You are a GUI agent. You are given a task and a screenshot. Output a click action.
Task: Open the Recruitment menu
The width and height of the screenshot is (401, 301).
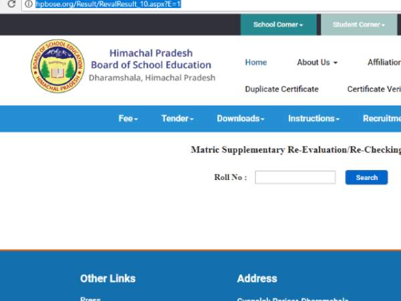tap(382, 118)
